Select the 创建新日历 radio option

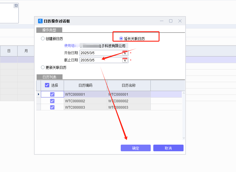(x=43, y=38)
